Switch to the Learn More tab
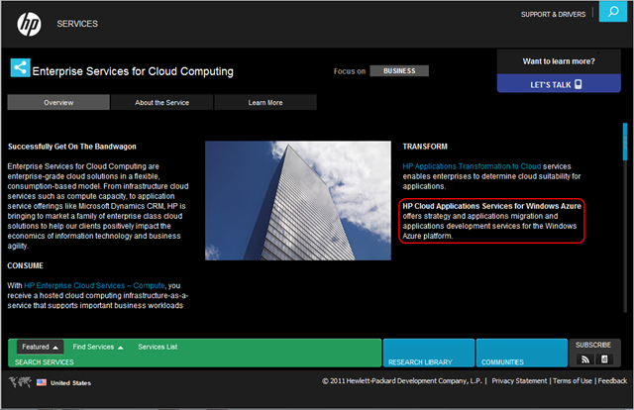 coord(265,102)
